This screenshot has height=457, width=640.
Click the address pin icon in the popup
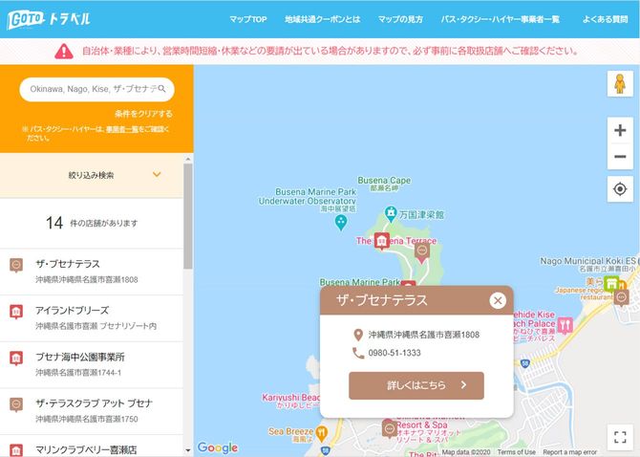pos(358,335)
